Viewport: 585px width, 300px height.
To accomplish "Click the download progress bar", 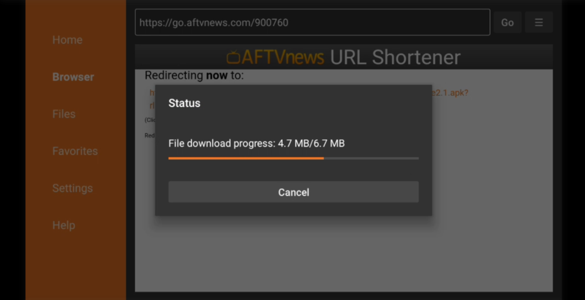I will pos(293,159).
